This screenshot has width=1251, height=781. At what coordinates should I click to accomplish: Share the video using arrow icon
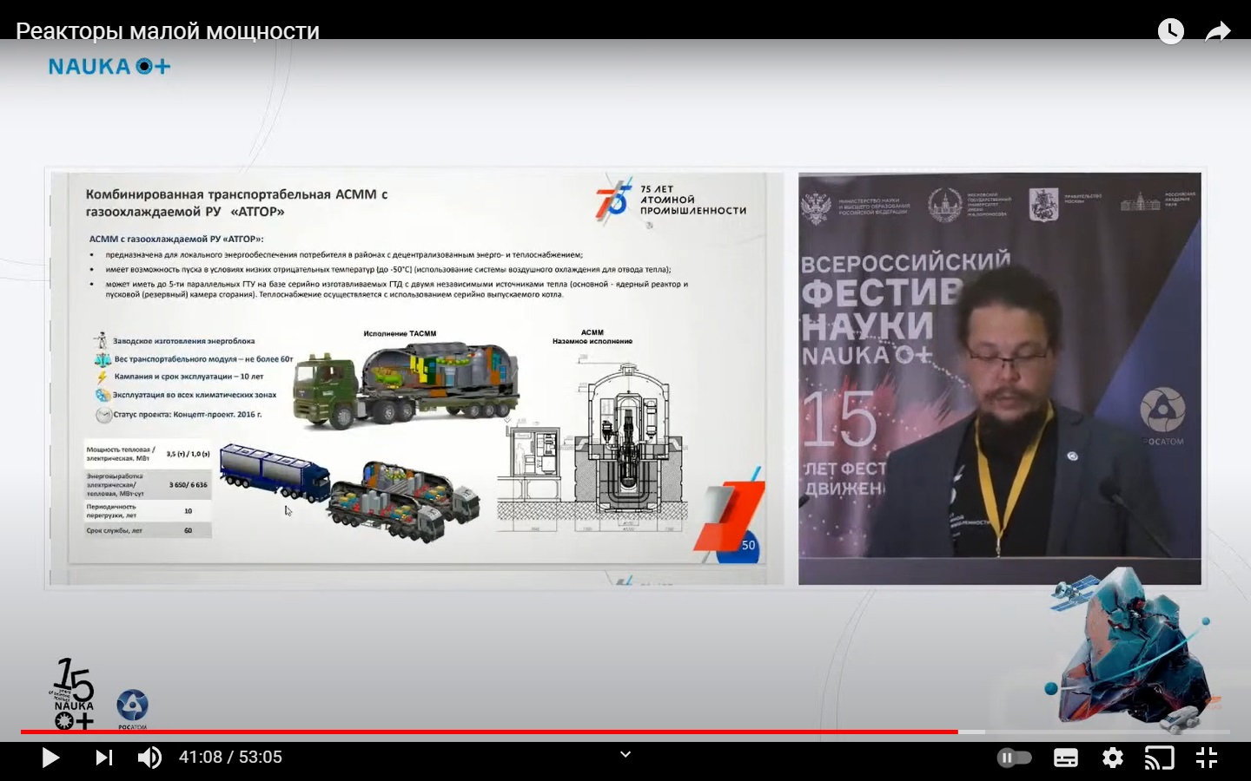[x=1218, y=31]
